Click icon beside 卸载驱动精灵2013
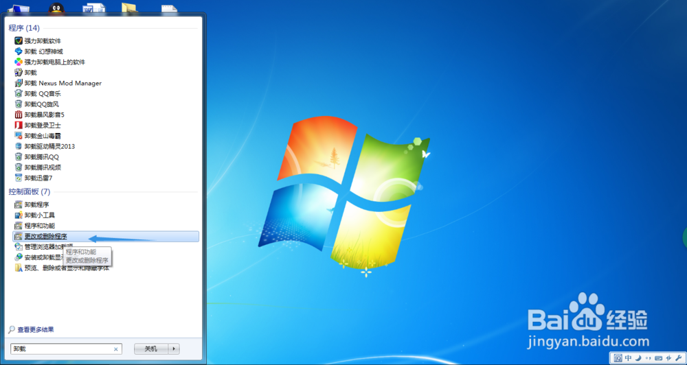The height and width of the screenshot is (365, 687). pyautogui.click(x=19, y=145)
